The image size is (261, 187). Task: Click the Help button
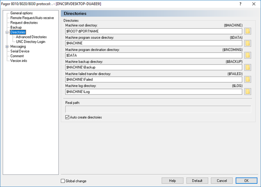pyautogui.click(x=173, y=180)
